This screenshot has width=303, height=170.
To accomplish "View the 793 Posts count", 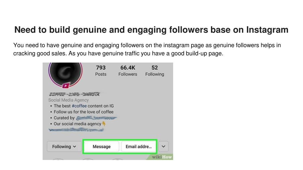I will point(101,71).
